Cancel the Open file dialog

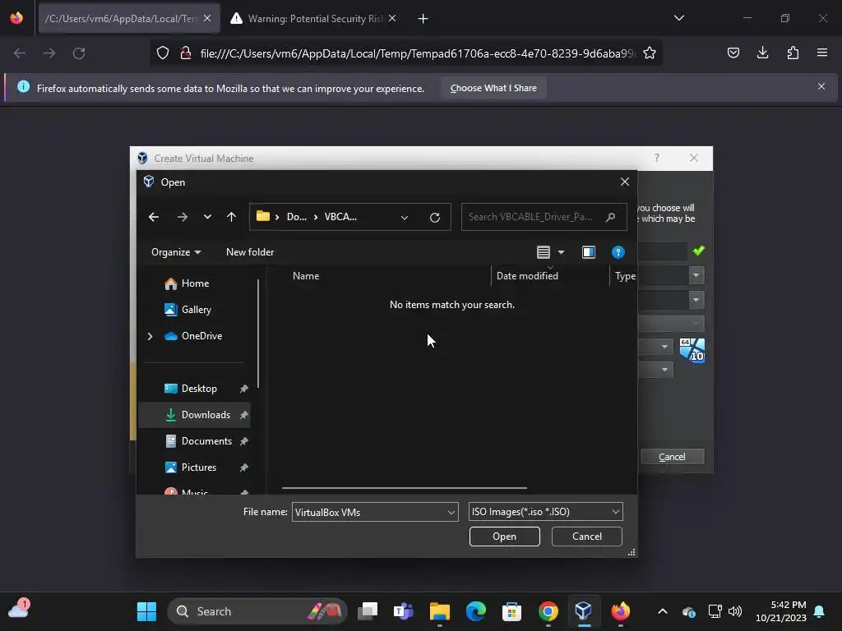[586, 537]
